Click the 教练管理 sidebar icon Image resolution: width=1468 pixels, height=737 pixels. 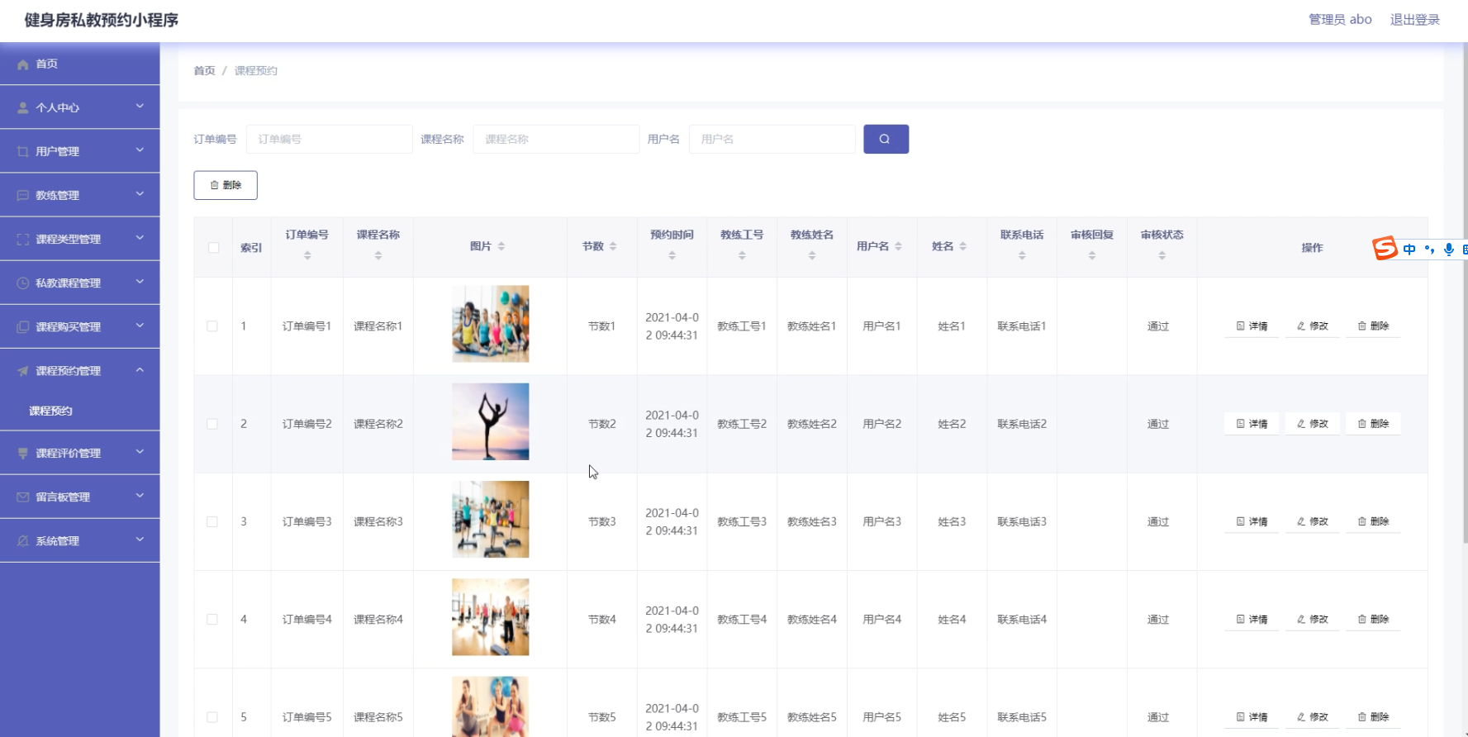(x=23, y=196)
